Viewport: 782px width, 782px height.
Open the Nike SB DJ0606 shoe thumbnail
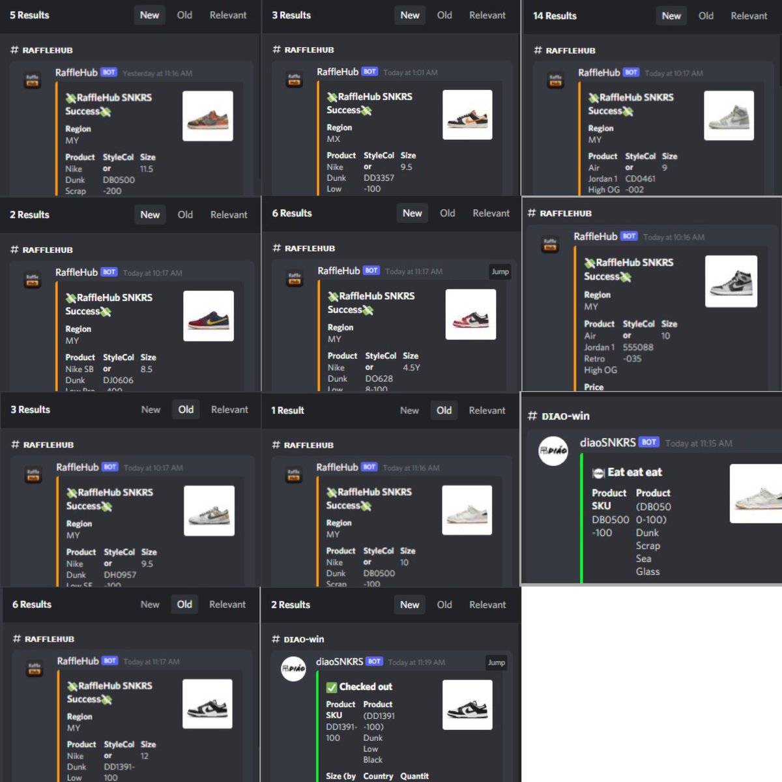(x=209, y=316)
